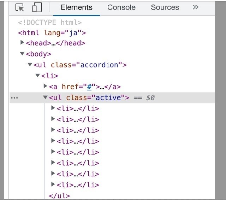
Task: Click the "accordion" class attribute value
Action: [x=99, y=65]
